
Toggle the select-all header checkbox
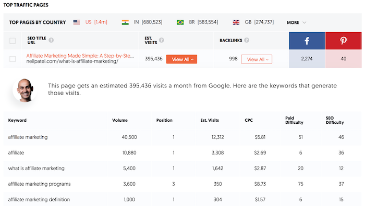pos(13,41)
